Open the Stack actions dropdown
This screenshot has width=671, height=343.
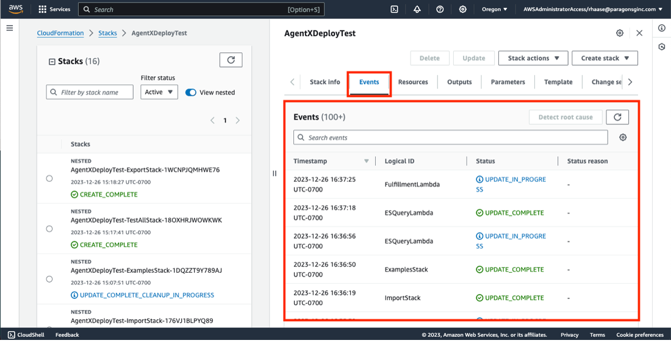(533, 58)
